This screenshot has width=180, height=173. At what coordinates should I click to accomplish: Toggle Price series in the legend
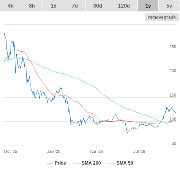[60, 163]
